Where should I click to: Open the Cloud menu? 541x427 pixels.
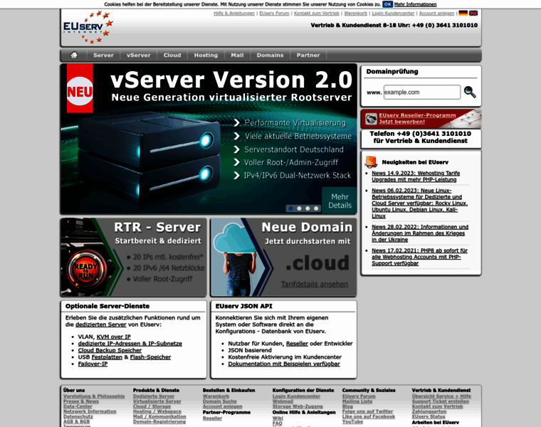(x=172, y=56)
